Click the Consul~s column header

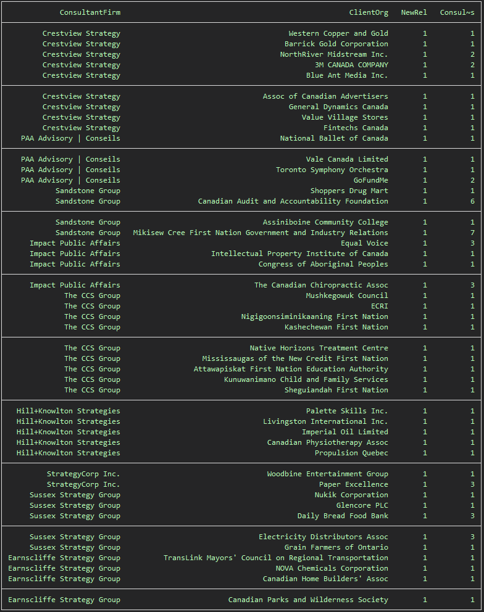[x=457, y=12]
